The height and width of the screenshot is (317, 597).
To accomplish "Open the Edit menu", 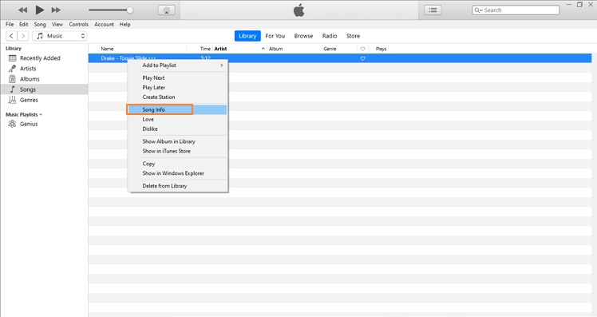I will coord(24,25).
